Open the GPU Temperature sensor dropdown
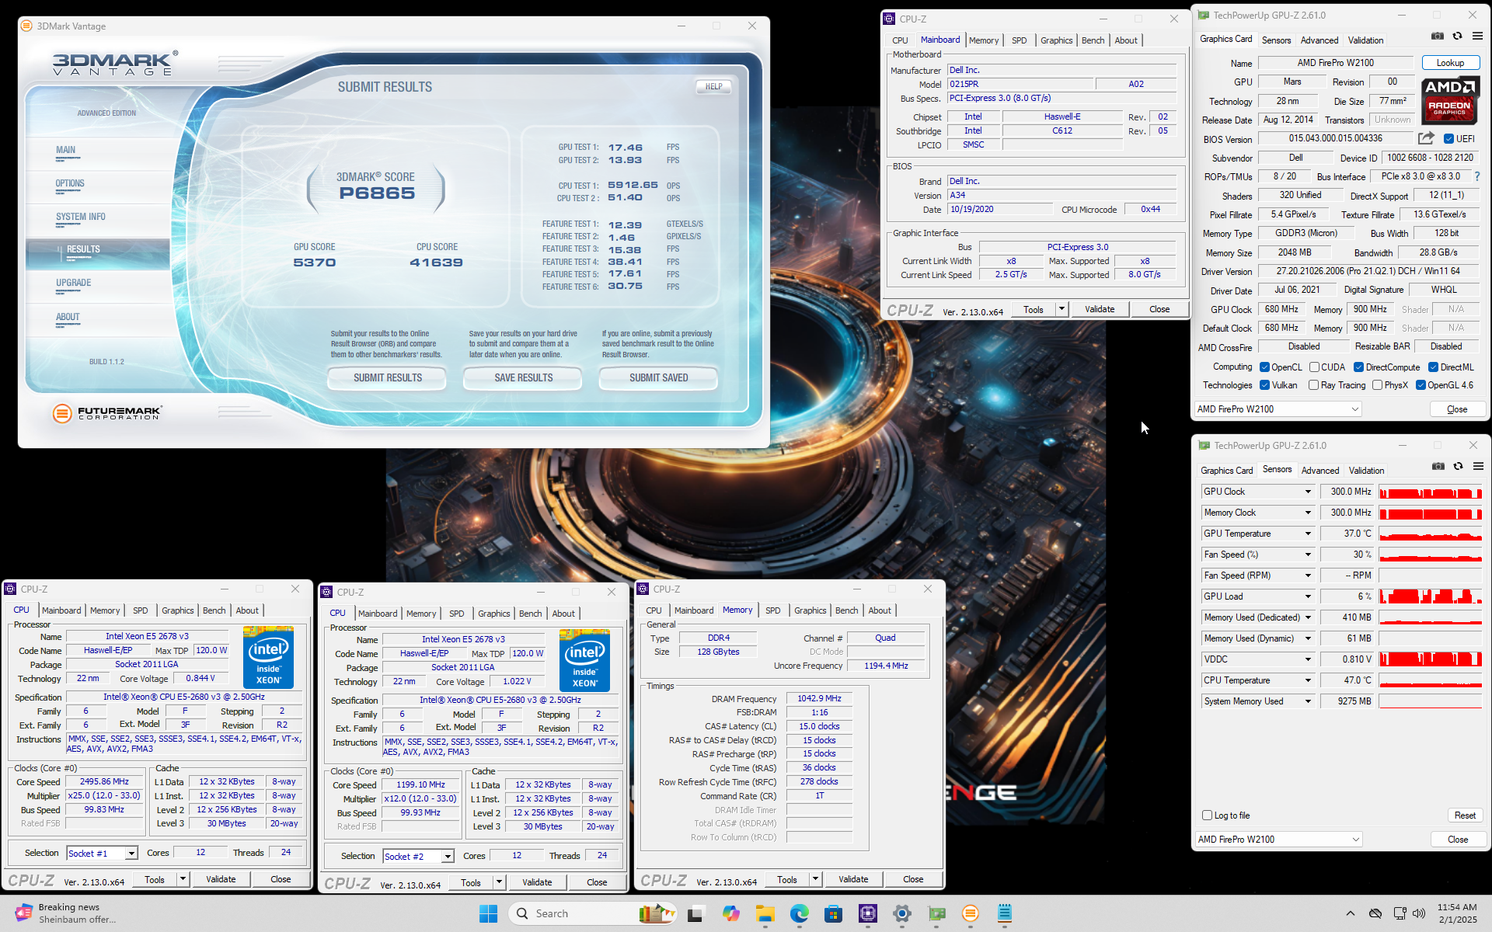This screenshot has width=1492, height=932. [x=1308, y=534]
